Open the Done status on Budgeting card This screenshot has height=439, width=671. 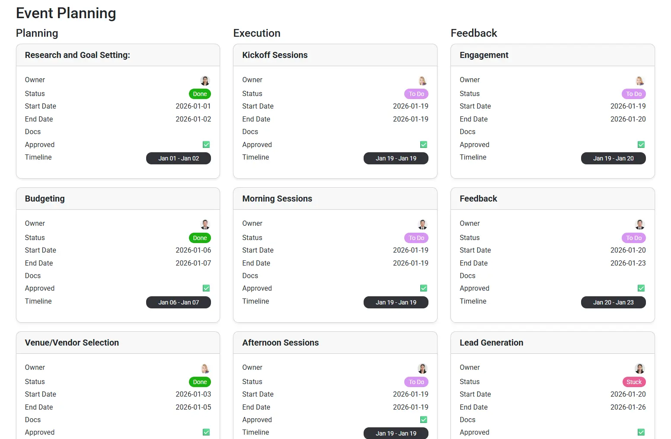(x=200, y=238)
